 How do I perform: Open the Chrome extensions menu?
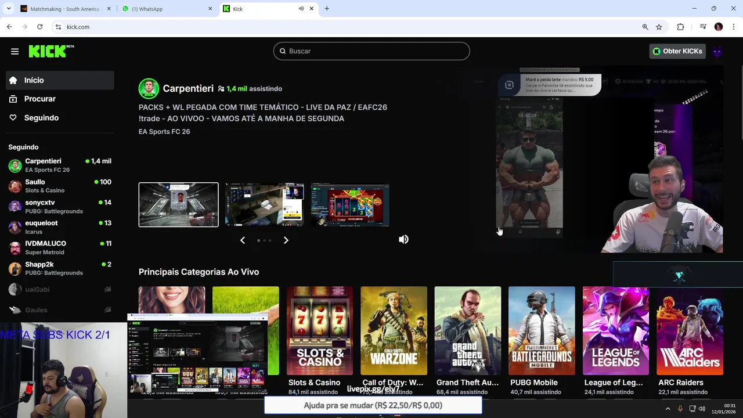pos(680,27)
